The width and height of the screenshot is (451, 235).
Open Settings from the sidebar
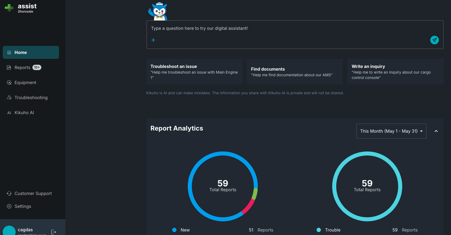point(31,206)
